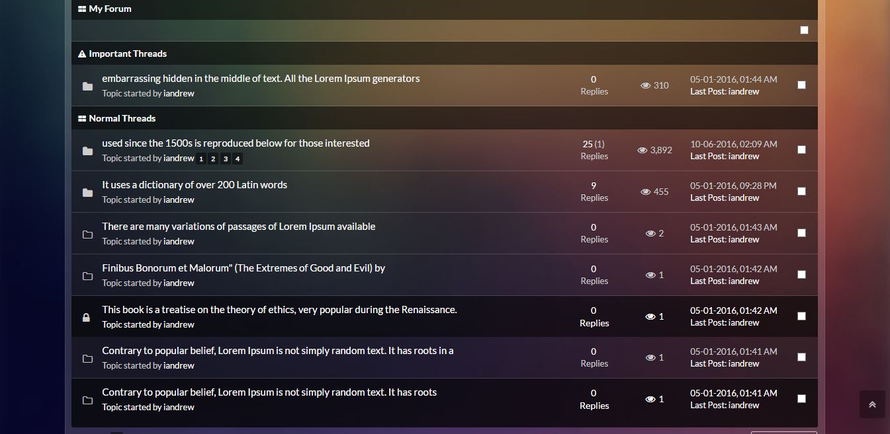Open the 'Finibus Bonorum et Malorum' thread title
The height and width of the screenshot is (434, 890).
243,268
